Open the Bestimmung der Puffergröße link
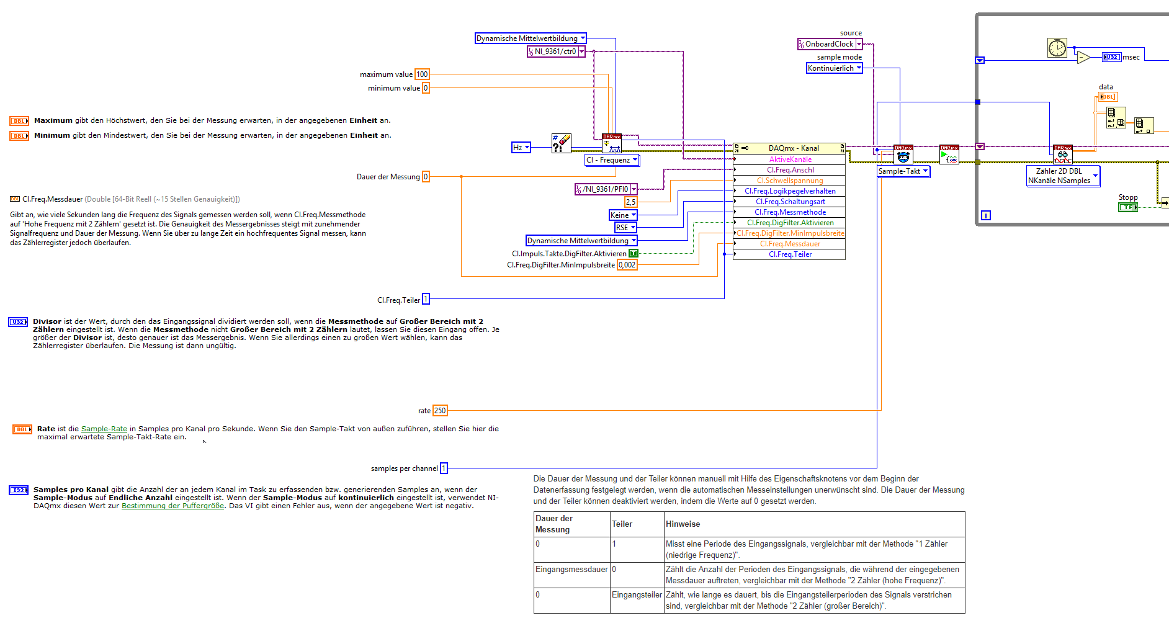The image size is (1169, 618). (173, 506)
